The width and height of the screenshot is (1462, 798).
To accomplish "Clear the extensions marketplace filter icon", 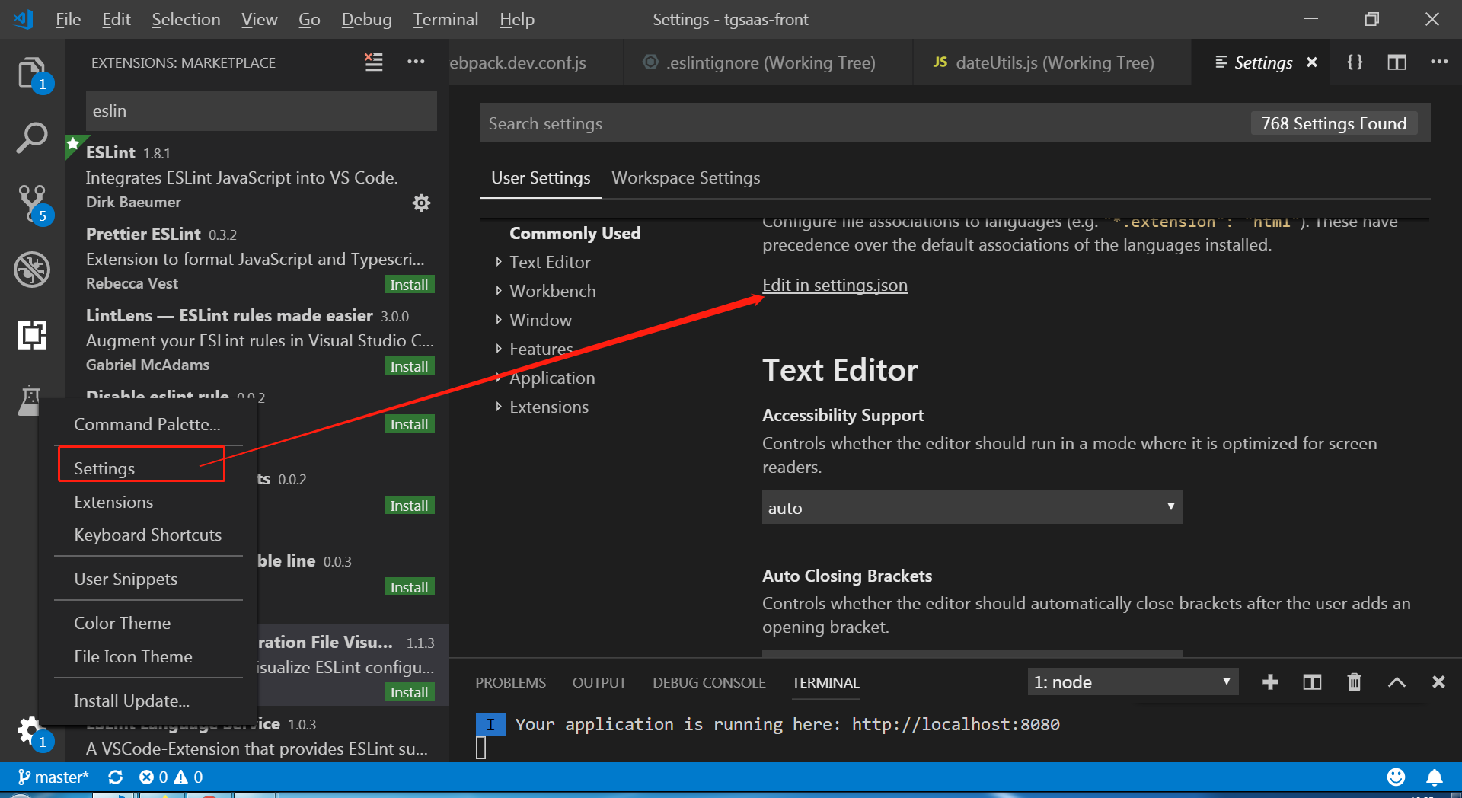I will (x=372, y=62).
